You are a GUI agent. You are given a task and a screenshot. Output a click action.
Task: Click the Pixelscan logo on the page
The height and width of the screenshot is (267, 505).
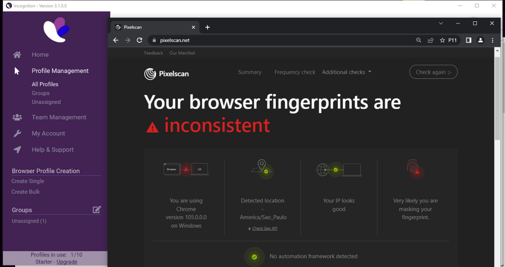click(x=167, y=74)
